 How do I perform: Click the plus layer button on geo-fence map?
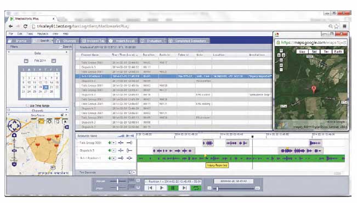coord(67,127)
